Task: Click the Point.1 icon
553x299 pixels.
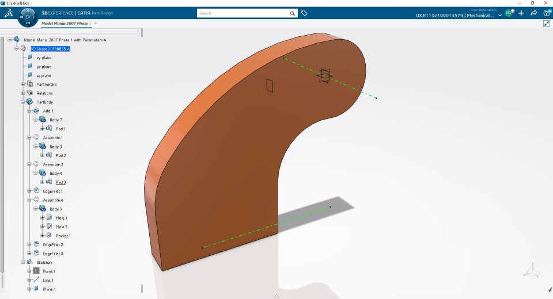Action: point(36,271)
